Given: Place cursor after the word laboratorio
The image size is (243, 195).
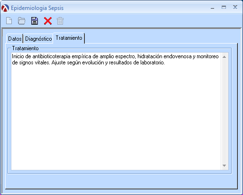Looking at the screenshot, I should point(165,62).
